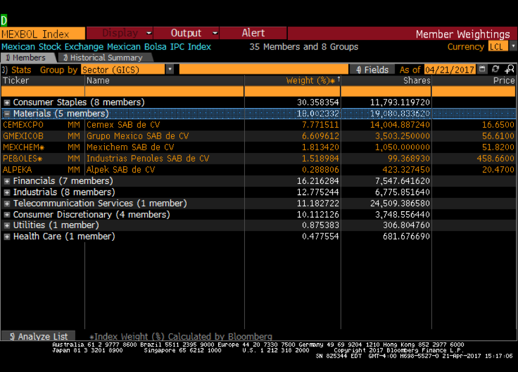Screen dimensions: 518x372
Task: Click the refresh icon beside the date
Action: tap(495, 69)
